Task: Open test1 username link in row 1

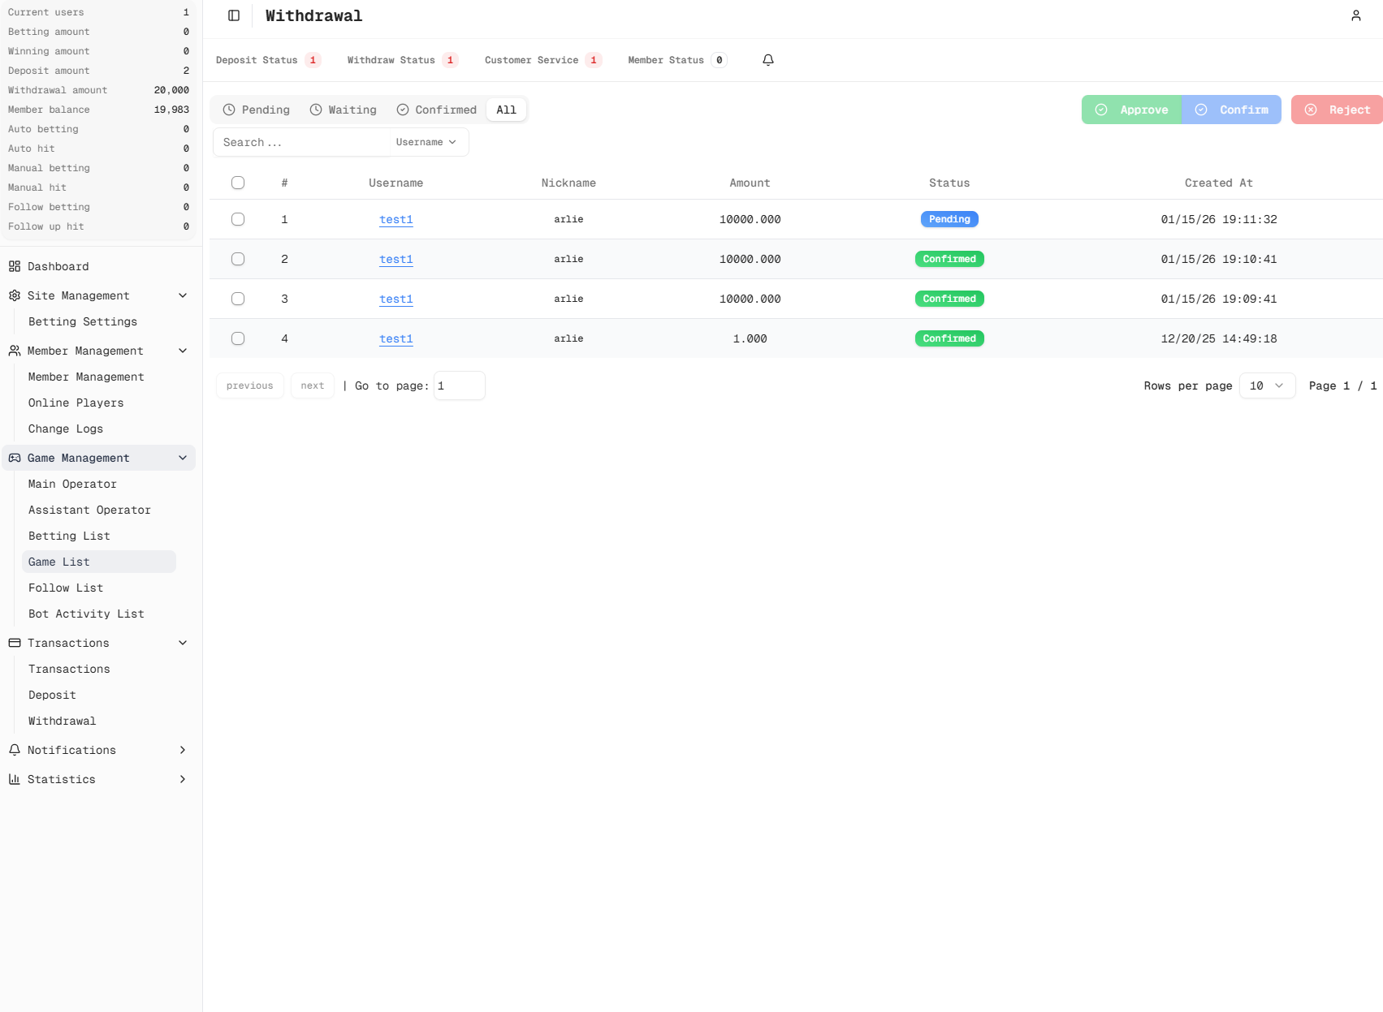Action: (395, 219)
